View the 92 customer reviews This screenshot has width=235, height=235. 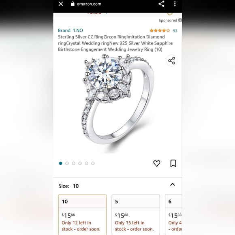coord(175,31)
